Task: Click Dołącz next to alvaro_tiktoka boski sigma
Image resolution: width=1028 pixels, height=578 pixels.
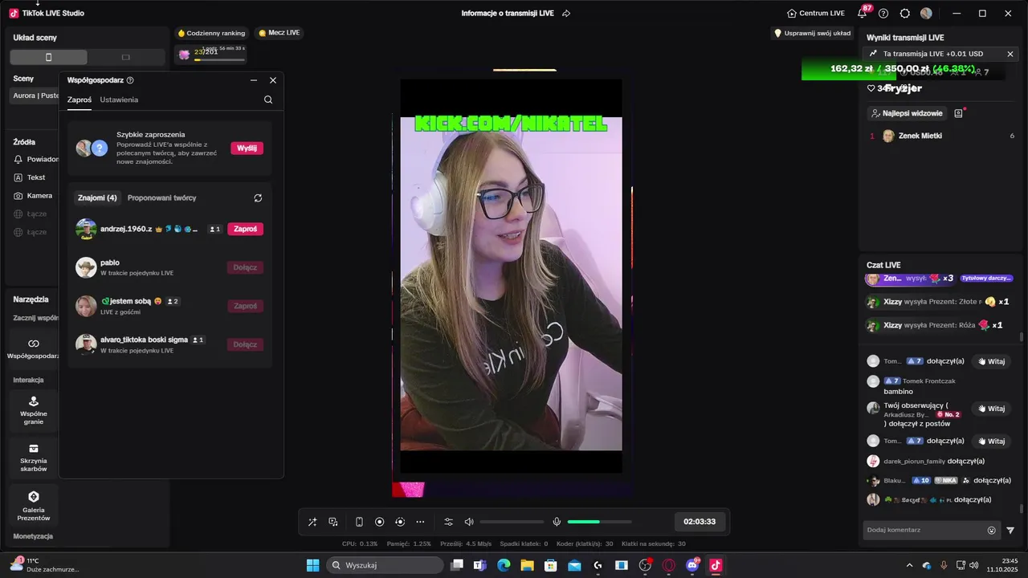Action: [245, 344]
